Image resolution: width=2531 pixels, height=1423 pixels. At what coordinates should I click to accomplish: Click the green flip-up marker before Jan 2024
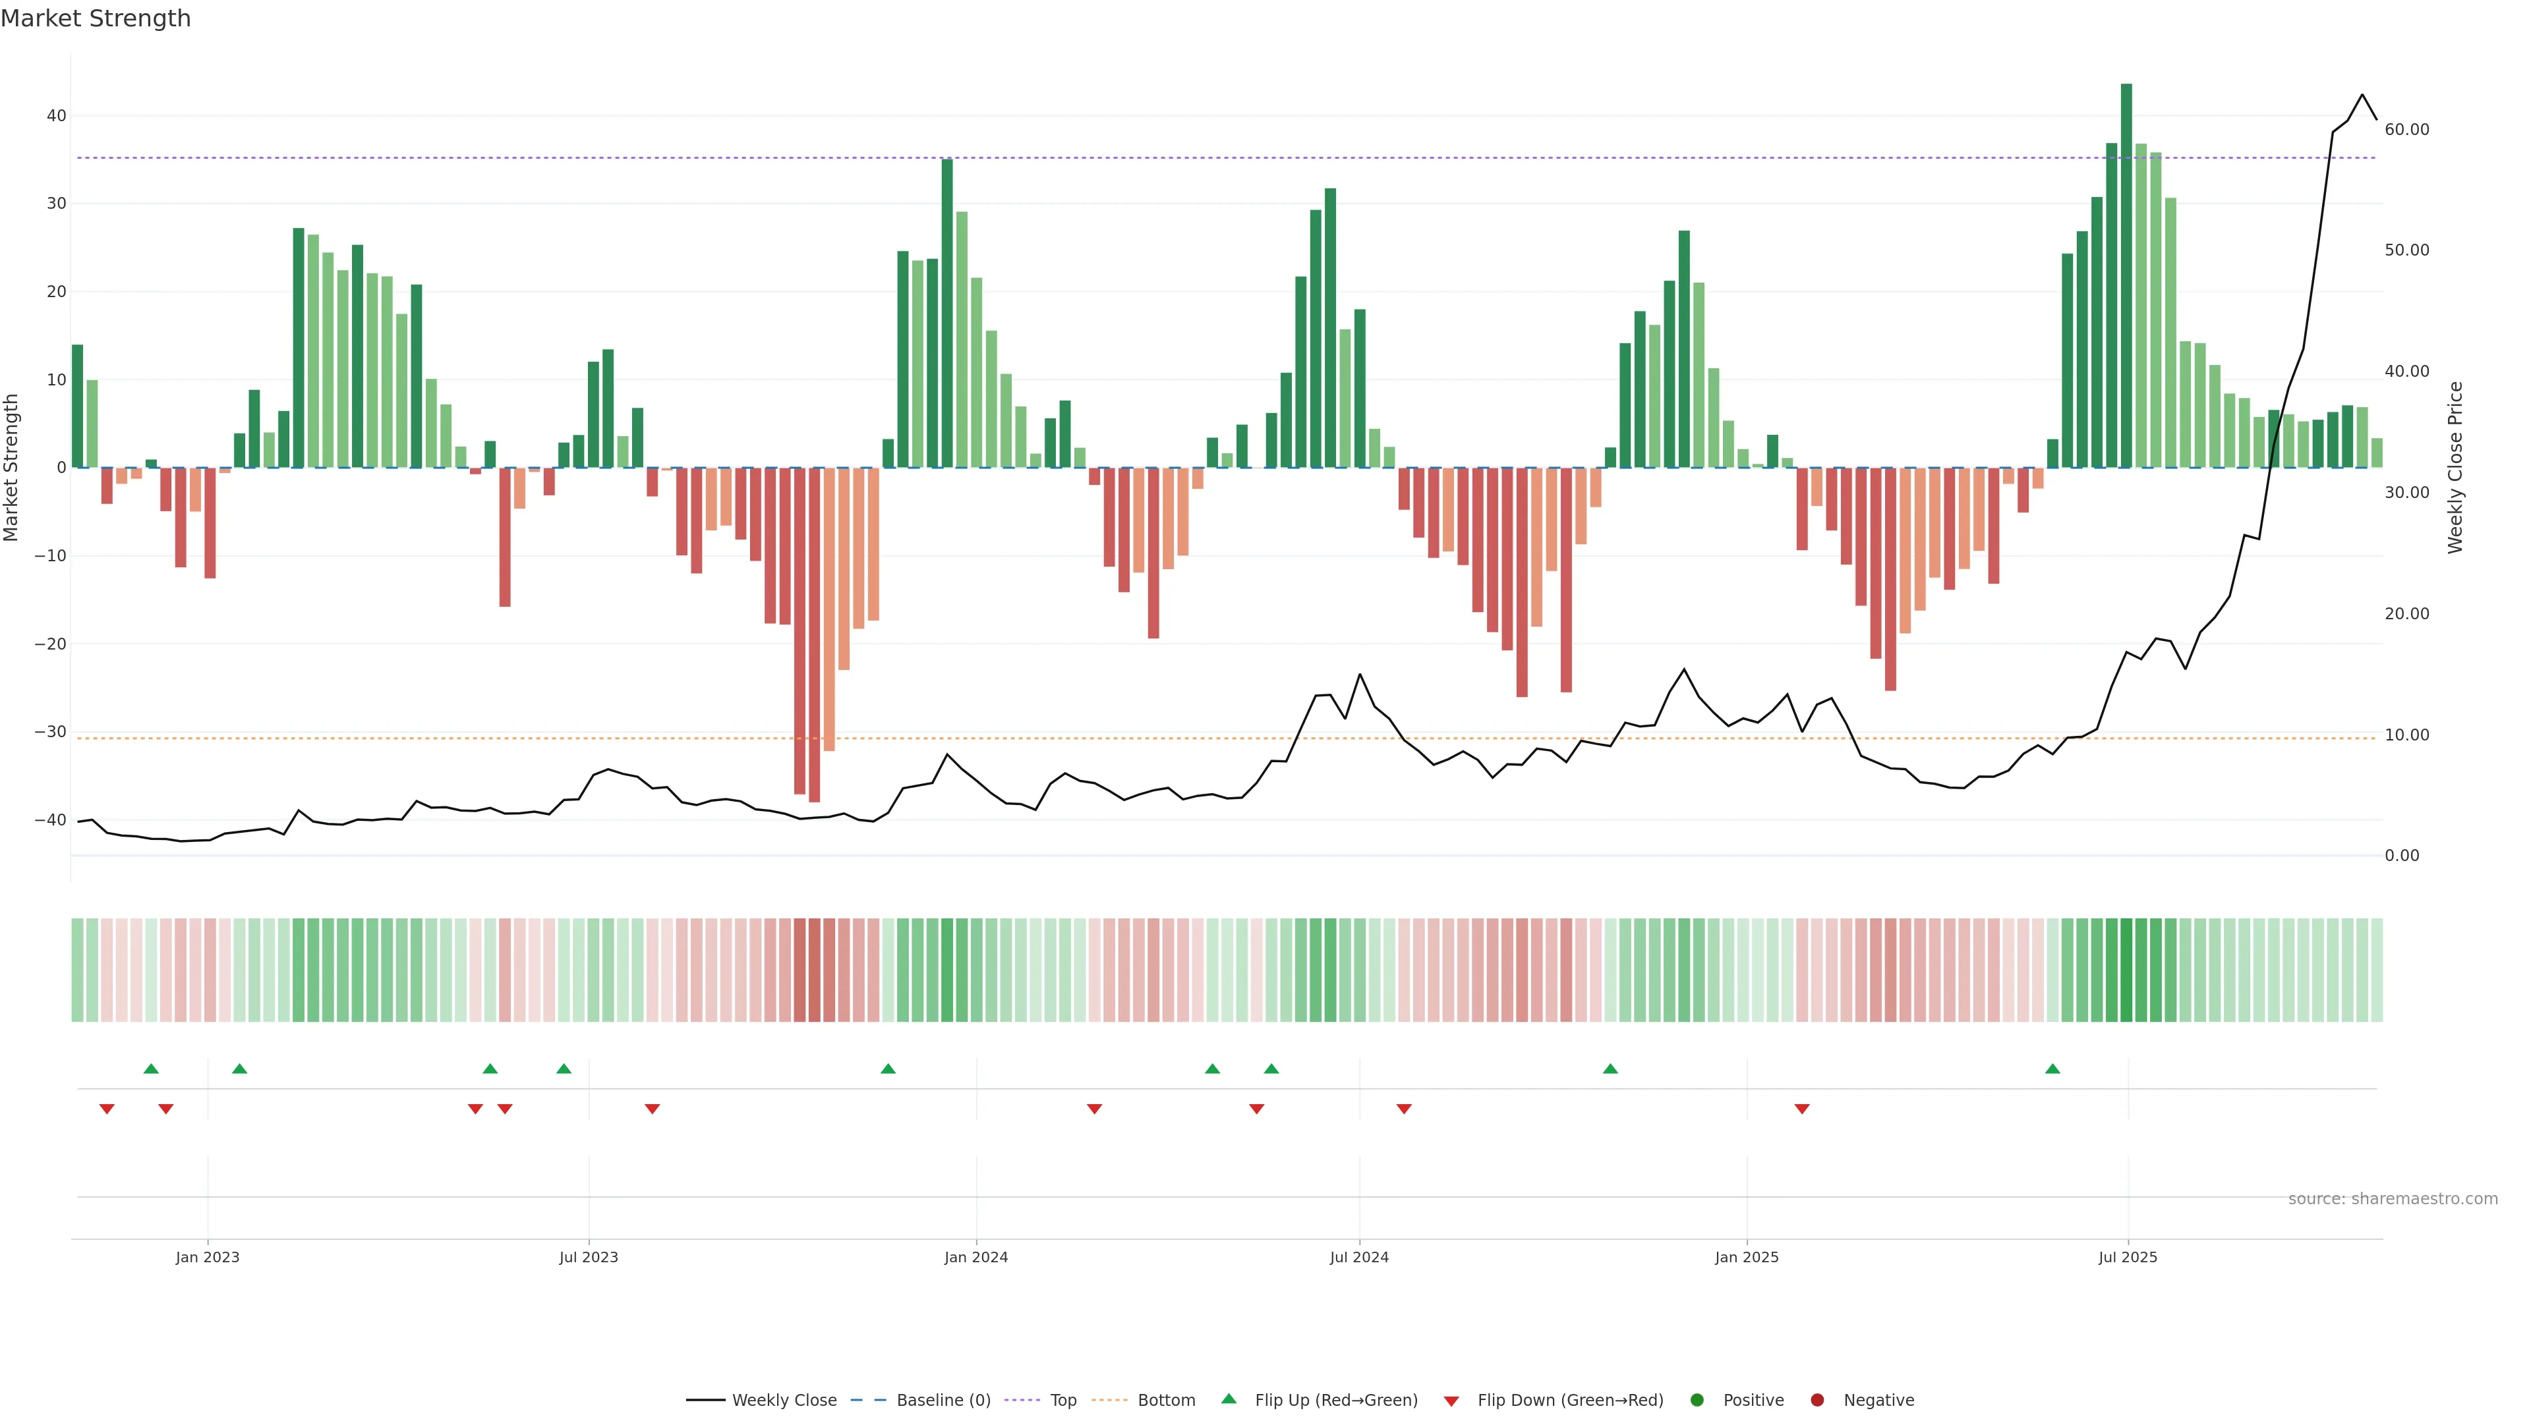888,1069
